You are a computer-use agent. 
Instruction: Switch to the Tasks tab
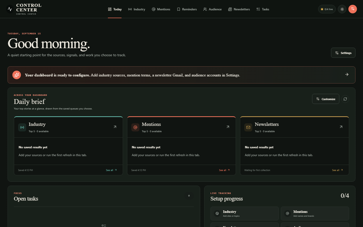[x=263, y=9]
